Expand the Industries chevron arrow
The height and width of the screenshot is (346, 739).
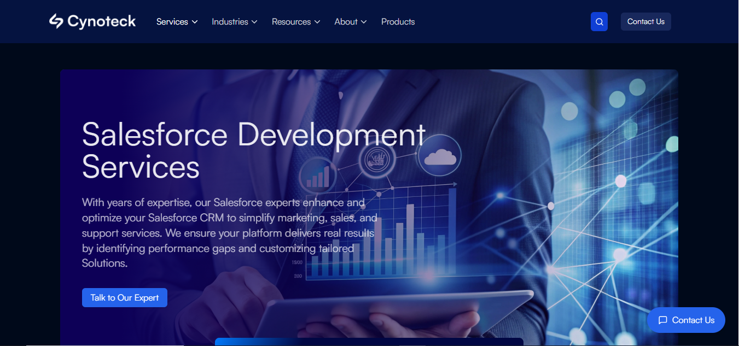click(x=254, y=22)
